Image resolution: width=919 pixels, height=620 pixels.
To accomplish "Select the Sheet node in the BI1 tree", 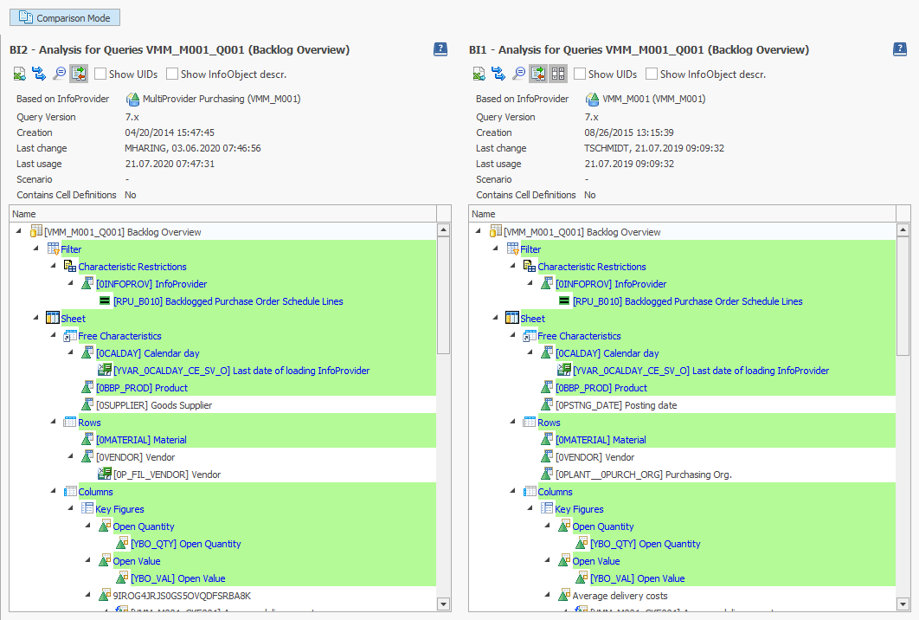I will coord(534,318).
